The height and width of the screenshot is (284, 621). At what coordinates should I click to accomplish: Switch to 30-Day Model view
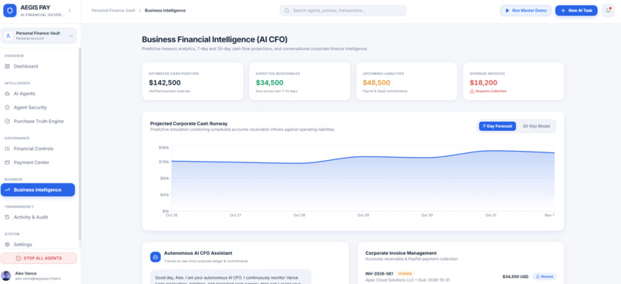536,126
